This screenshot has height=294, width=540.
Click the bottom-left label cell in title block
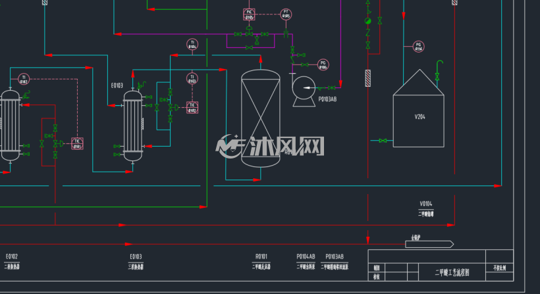tap(377, 276)
